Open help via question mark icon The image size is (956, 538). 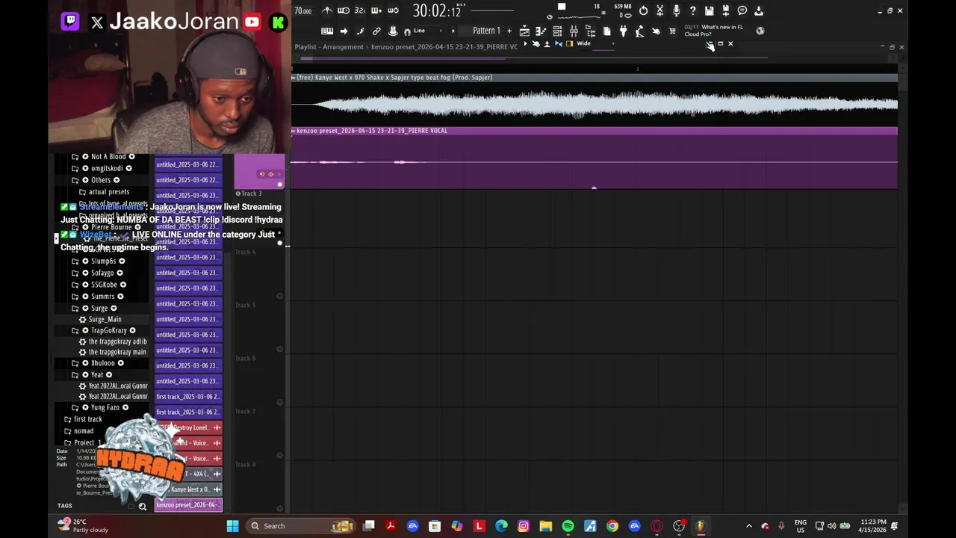pyautogui.click(x=692, y=10)
